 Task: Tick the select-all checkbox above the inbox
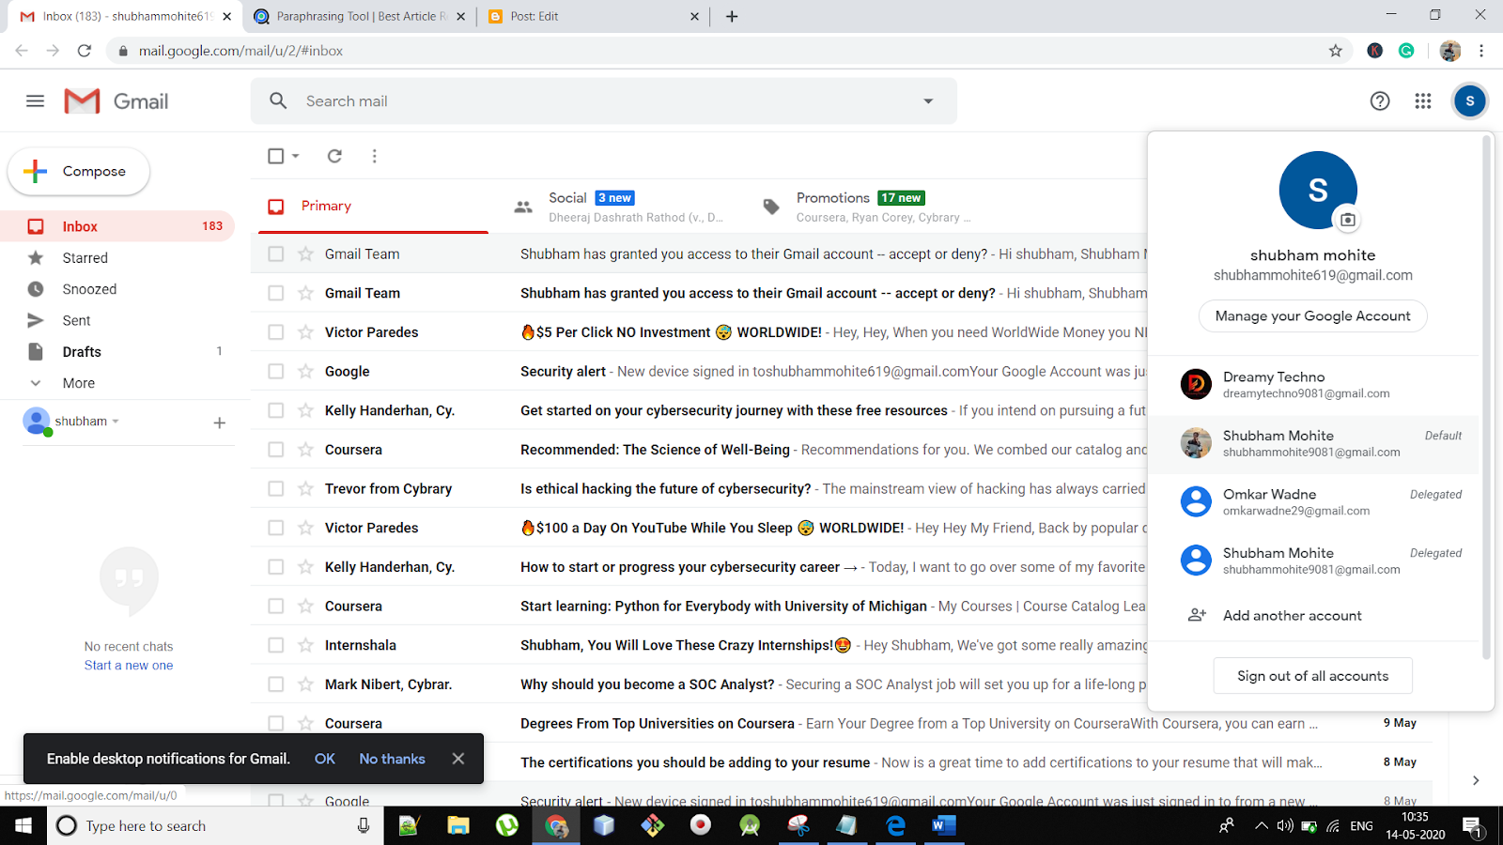point(275,156)
